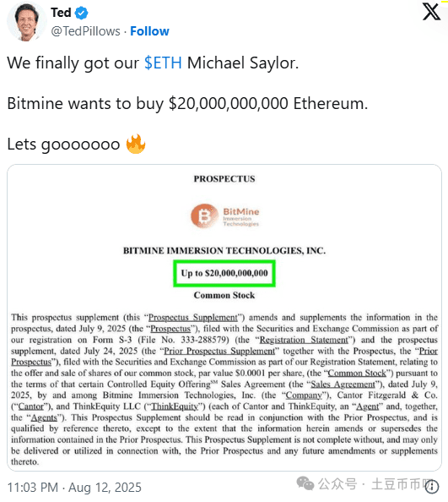Click the WeChat watermark icon
Image resolution: width=448 pixels, height=502 pixels.
[305, 483]
